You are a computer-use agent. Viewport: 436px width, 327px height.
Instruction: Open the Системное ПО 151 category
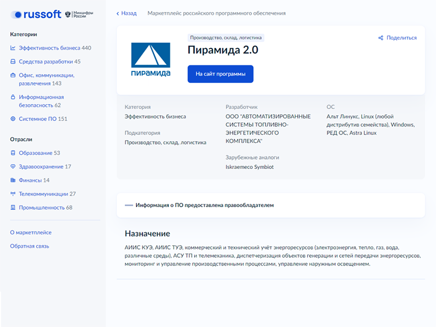click(43, 119)
